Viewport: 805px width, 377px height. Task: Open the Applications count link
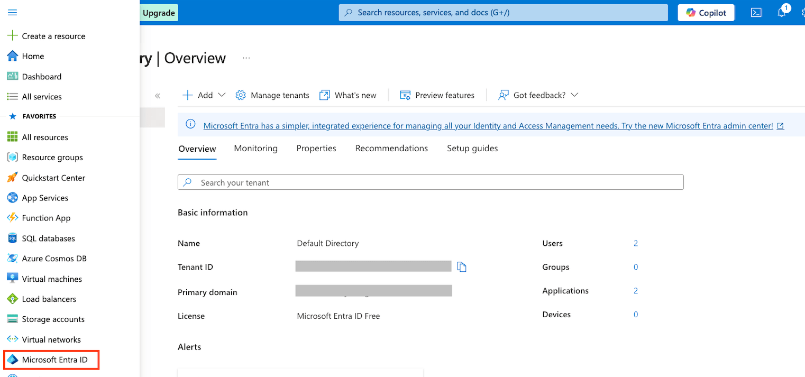point(636,291)
